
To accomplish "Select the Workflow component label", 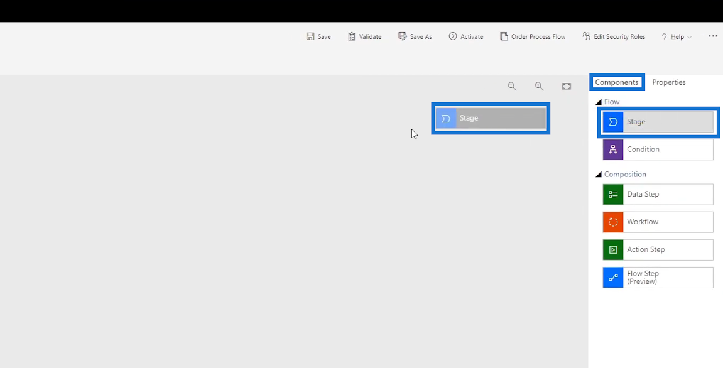I will click(x=643, y=222).
